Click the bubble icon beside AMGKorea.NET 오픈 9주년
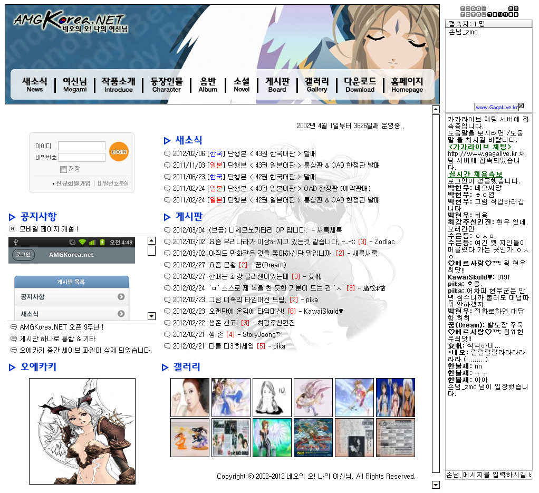Screen dimensions: 539x493 14,327
